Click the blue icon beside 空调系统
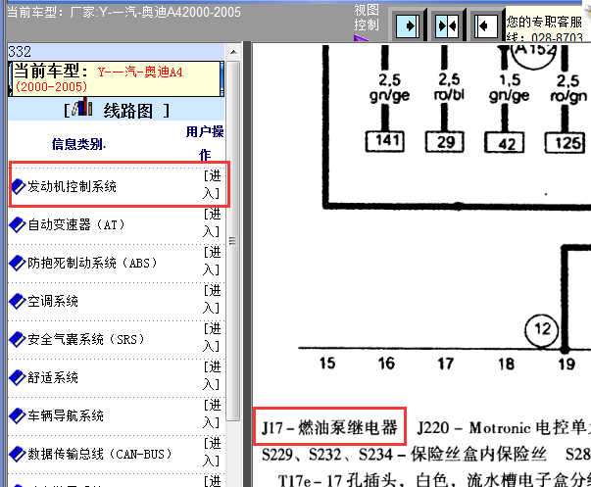 click(17, 301)
